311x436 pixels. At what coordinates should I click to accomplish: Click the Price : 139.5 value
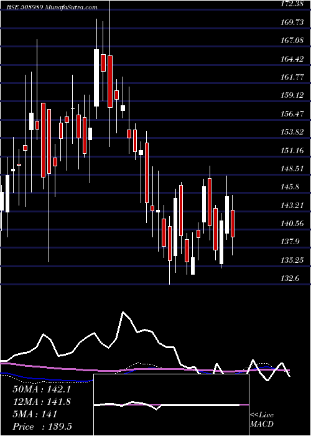(x=44, y=427)
